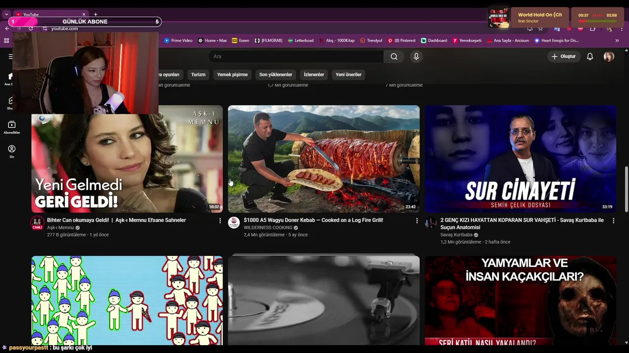Open the [FILMGRAB] bookmark

pos(268,41)
